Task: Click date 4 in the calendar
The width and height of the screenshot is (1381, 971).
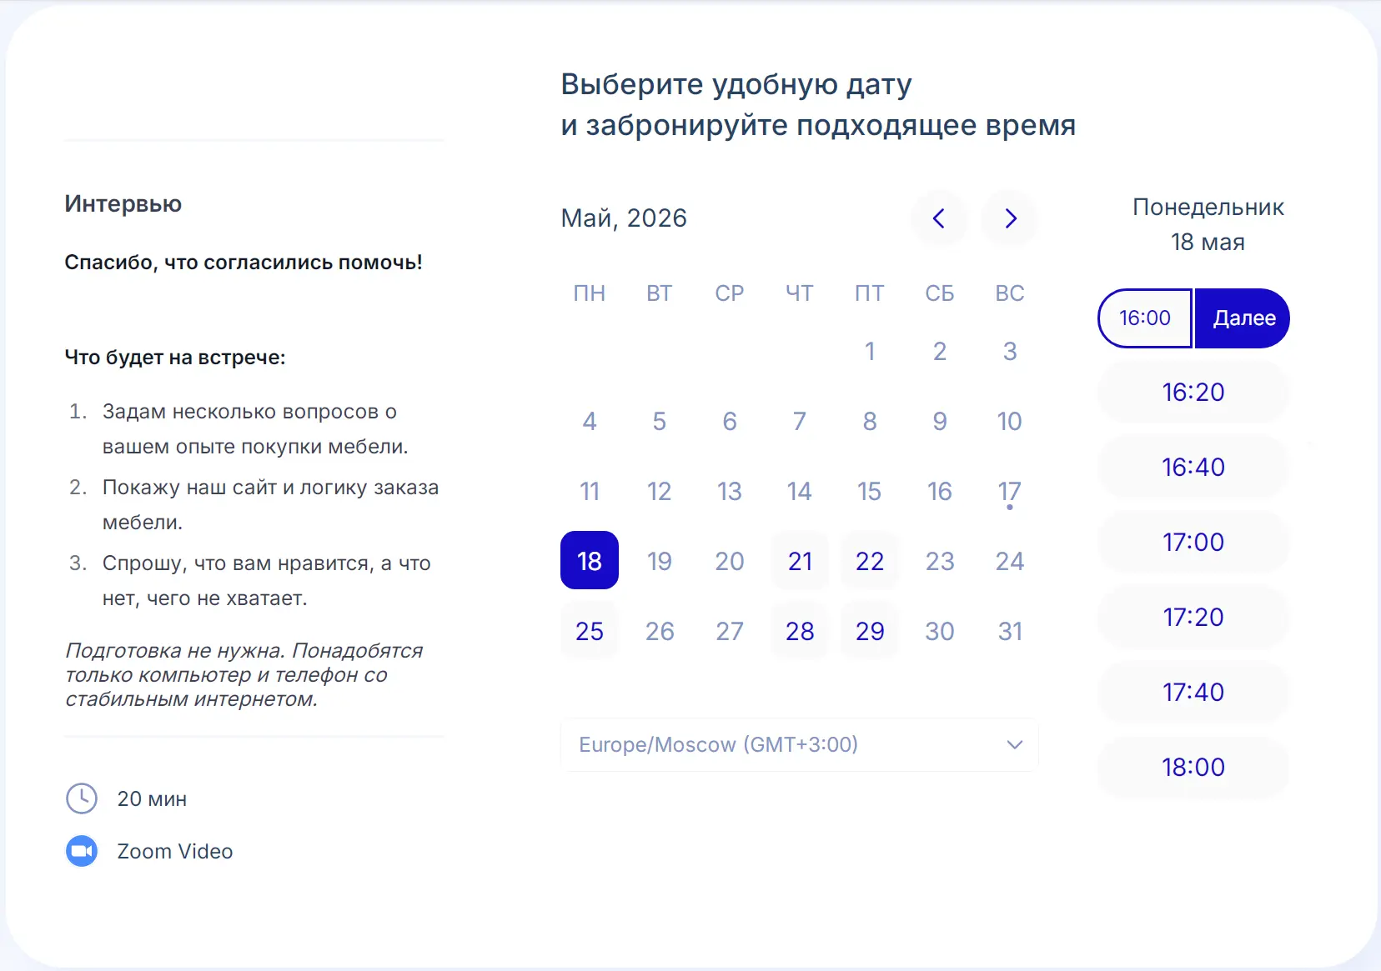Action: (x=590, y=421)
